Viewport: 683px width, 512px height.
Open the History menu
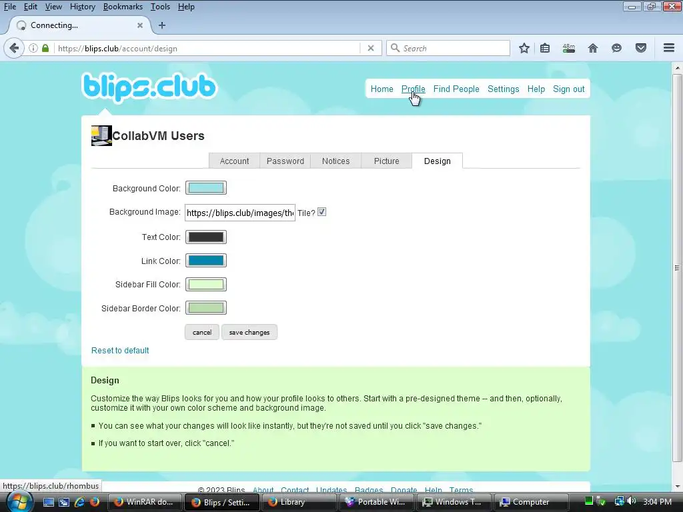[82, 7]
